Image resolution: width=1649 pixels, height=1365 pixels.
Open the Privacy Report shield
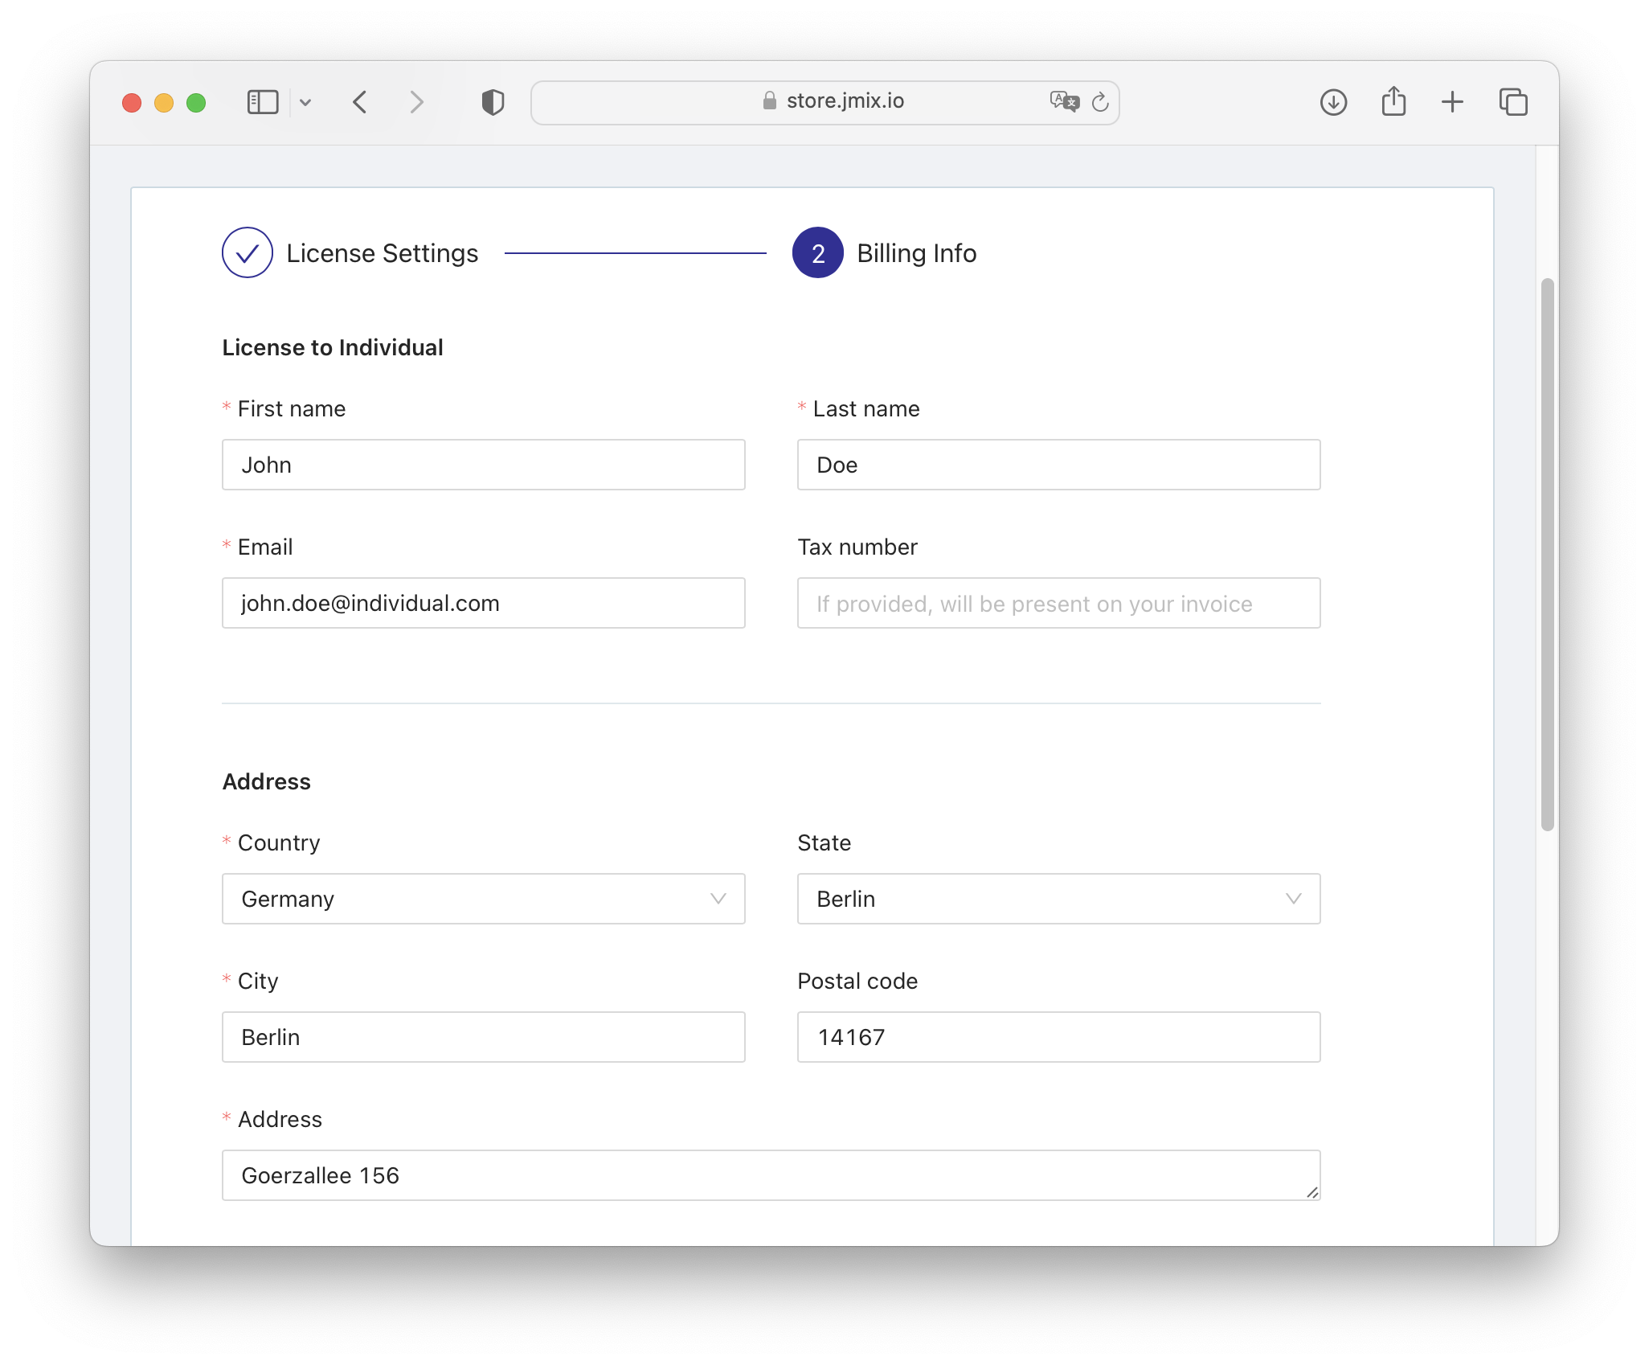492,102
